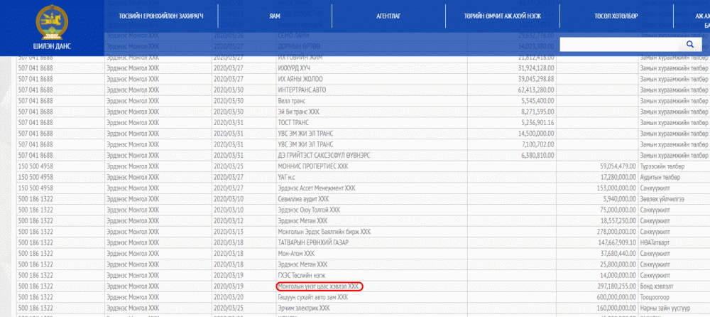The width and height of the screenshot is (710, 317).
Task: Select the Эрдэнэс Ассет Менежмент ХХК cell
Action: coord(371,188)
